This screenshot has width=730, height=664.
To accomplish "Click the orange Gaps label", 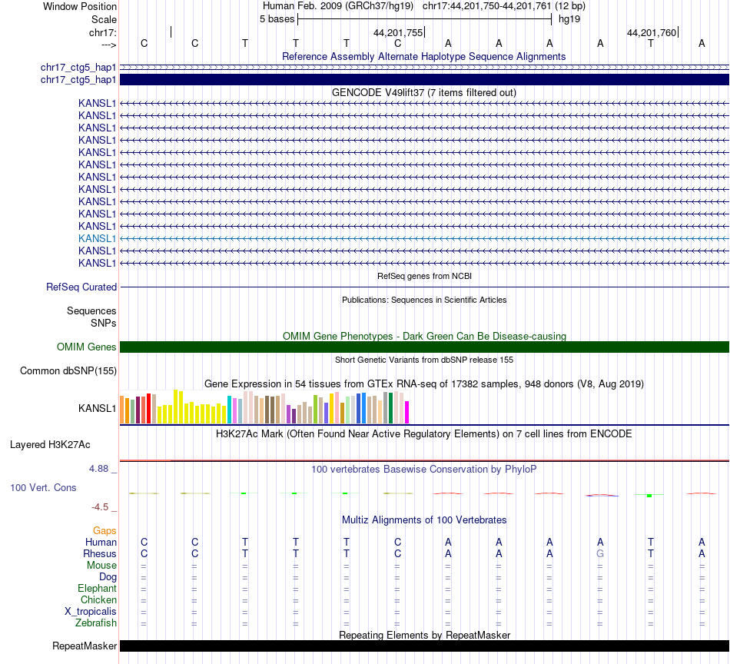I will click(x=105, y=531).
